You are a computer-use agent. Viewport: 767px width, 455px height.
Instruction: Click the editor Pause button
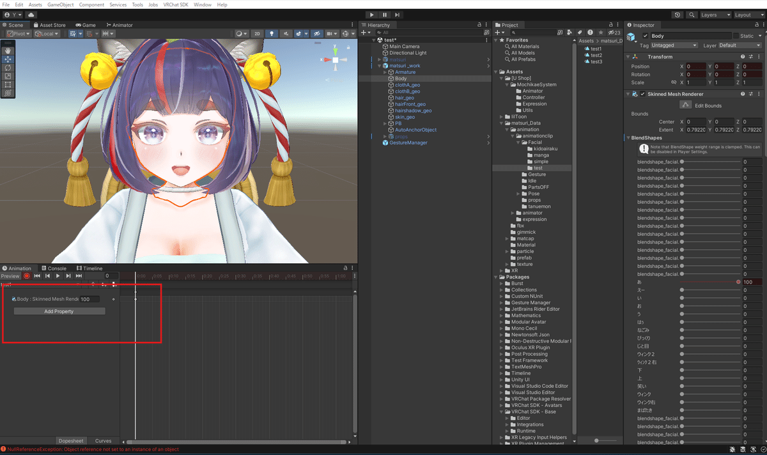[385, 15]
